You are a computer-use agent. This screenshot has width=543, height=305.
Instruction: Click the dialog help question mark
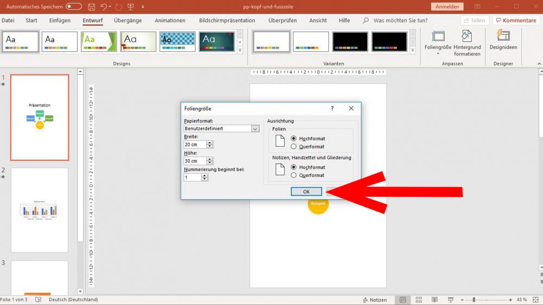[x=332, y=108]
